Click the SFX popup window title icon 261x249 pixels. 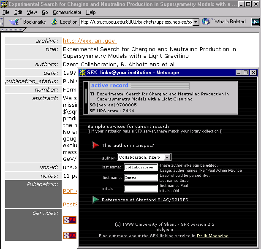point(82,73)
